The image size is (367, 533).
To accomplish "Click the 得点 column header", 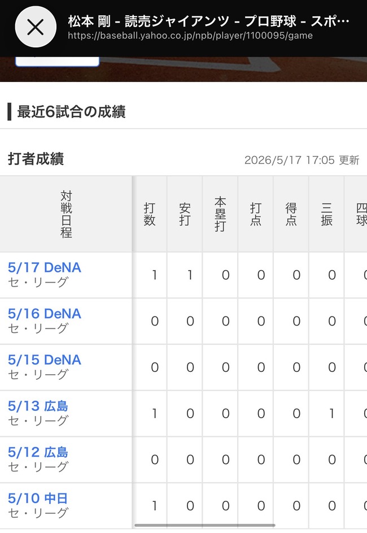I will click(291, 214).
